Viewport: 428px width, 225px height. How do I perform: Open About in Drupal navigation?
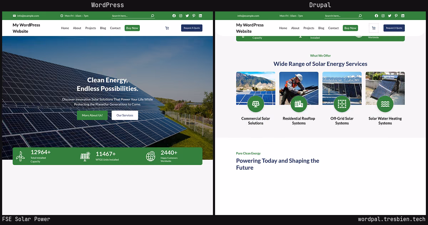click(295, 28)
